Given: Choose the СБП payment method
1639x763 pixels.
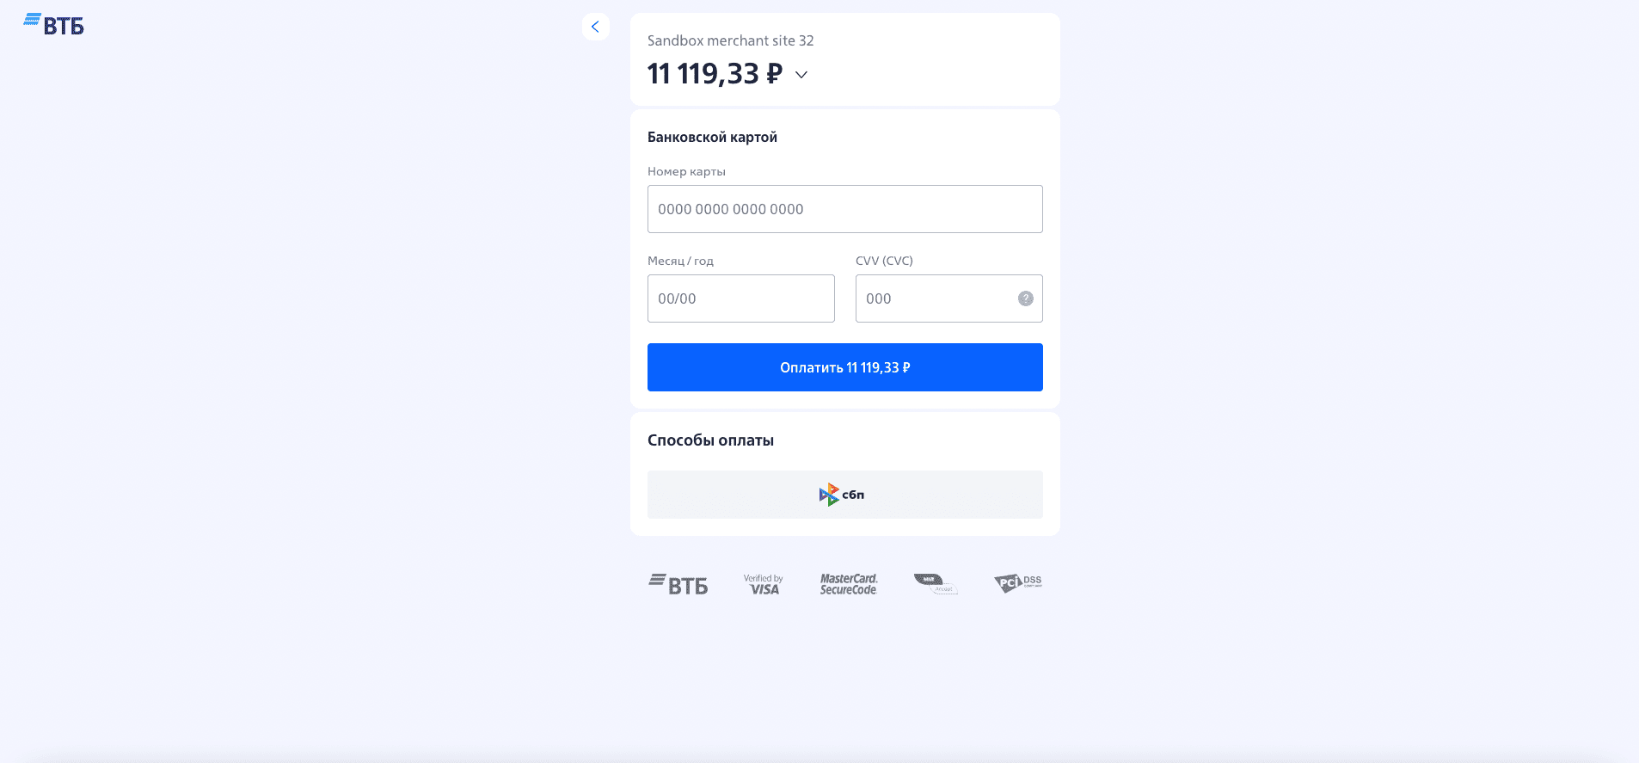Looking at the screenshot, I should [x=844, y=495].
